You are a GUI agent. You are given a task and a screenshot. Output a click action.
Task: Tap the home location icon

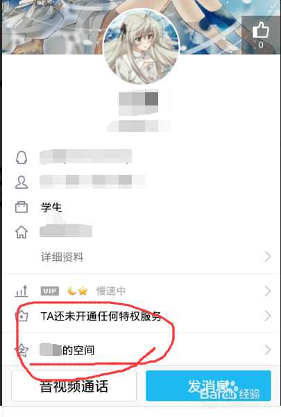[22, 232]
